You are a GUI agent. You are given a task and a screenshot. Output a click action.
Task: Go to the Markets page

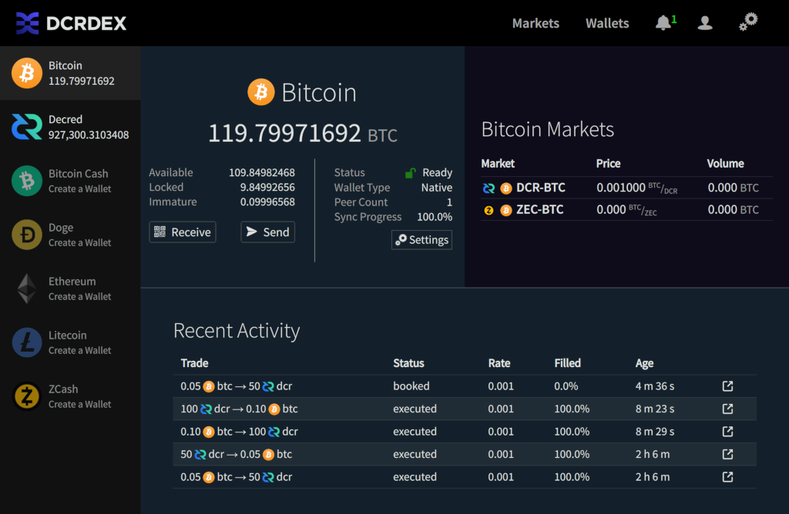click(x=536, y=23)
